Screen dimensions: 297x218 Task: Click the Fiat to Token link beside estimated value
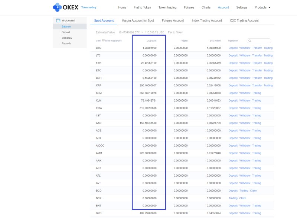[x=175, y=32]
